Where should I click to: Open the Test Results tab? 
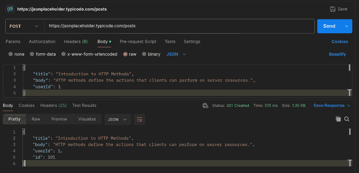click(x=84, y=105)
